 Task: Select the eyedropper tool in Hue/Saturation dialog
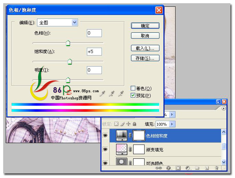[102, 94]
